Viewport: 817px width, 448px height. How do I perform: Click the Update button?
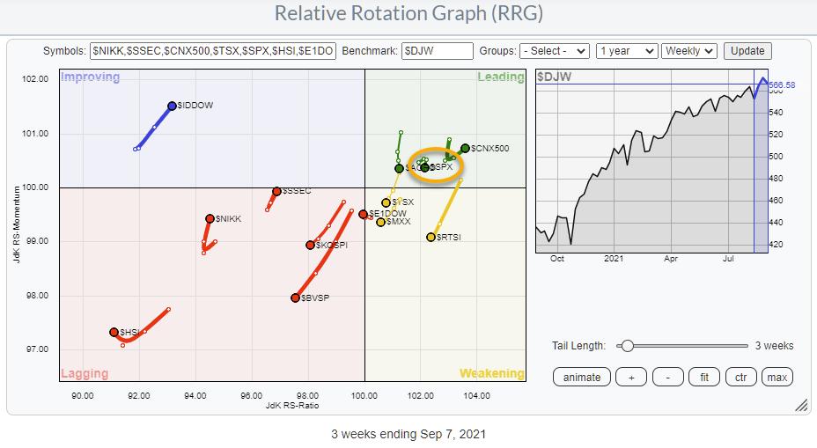click(x=747, y=51)
